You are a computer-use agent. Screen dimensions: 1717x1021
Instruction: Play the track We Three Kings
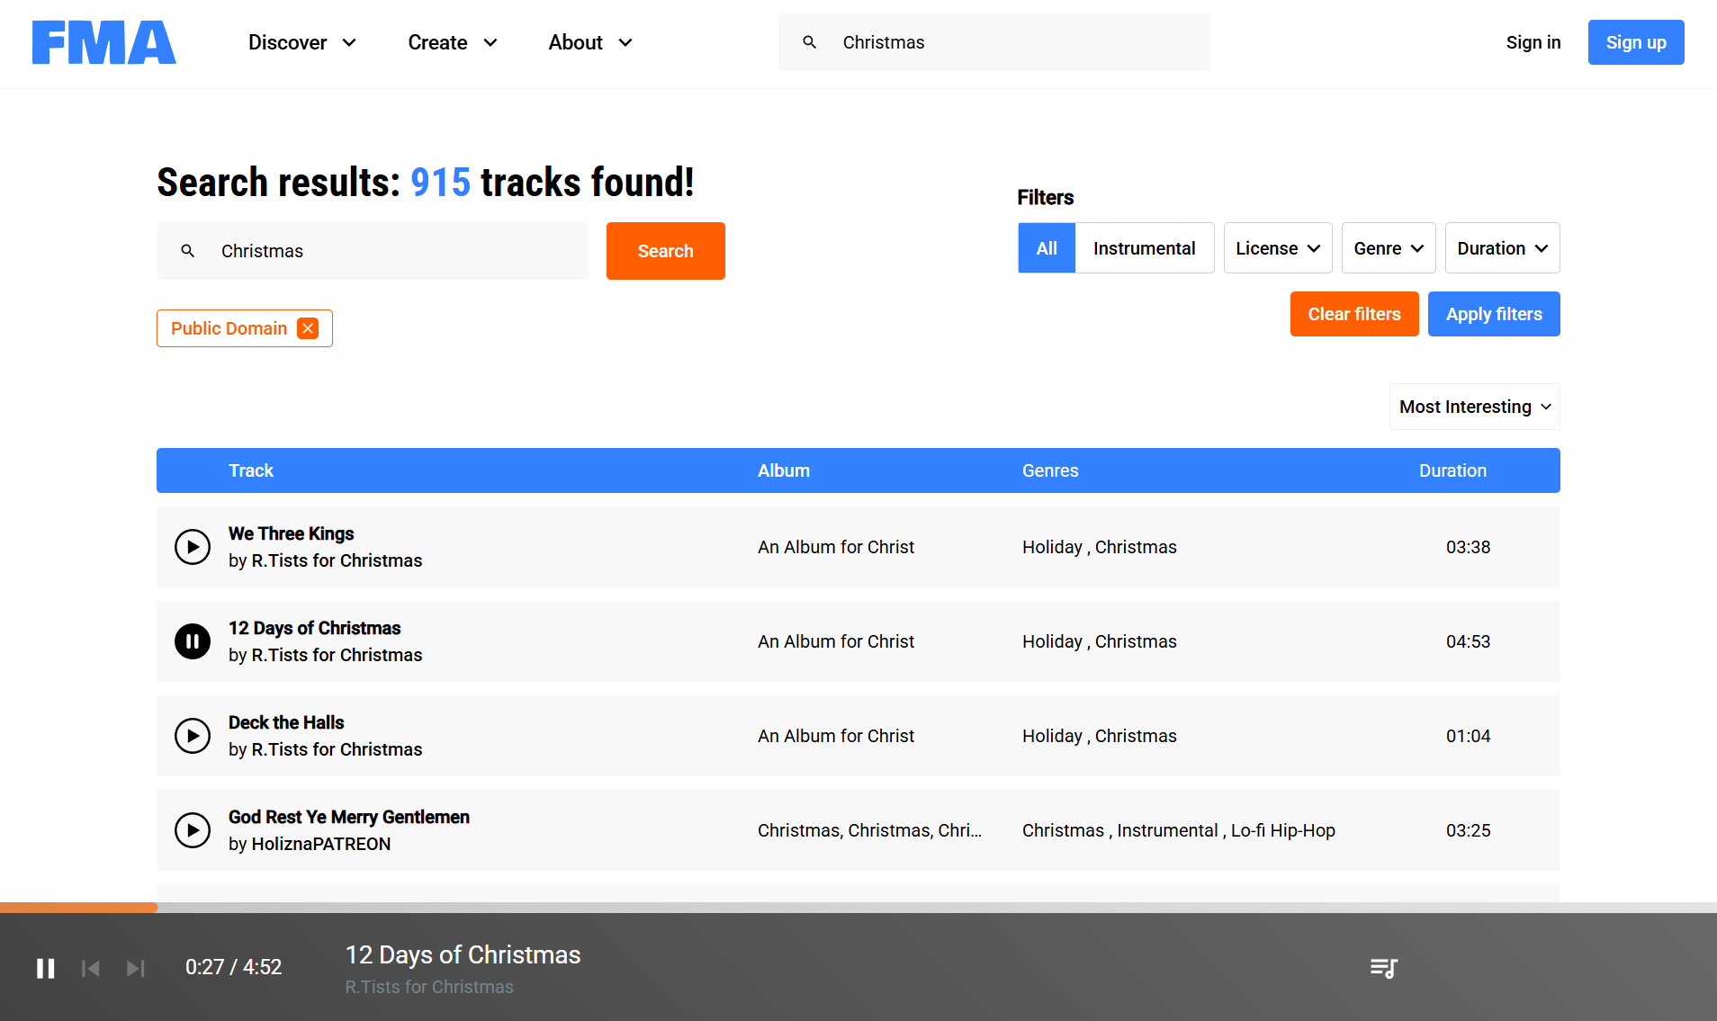192,547
